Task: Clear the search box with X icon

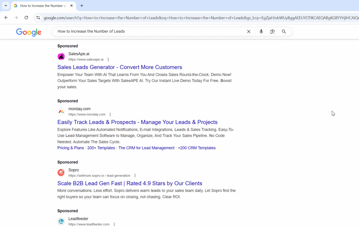Action: click(x=249, y=32)
